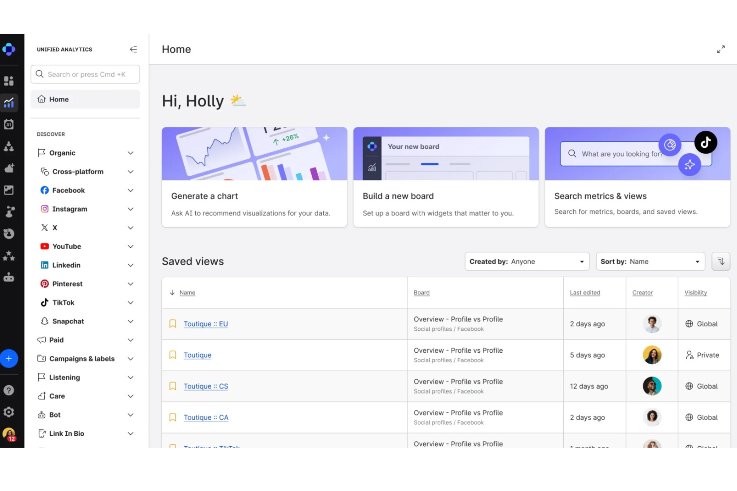Open the Sort by: Name dropdown
Viewport: 737px width, 491px height.
tap(650, 261)
